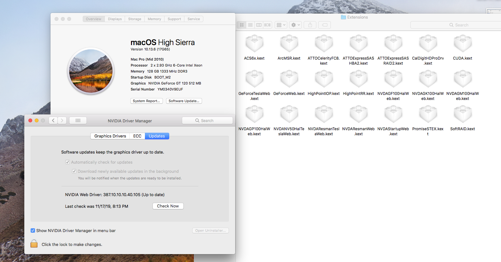The width and height of the screenshot is (501, 262).
Task: Select ATTOExpressSASHBA2.kext icon
Action: click(x=359, y=44)
